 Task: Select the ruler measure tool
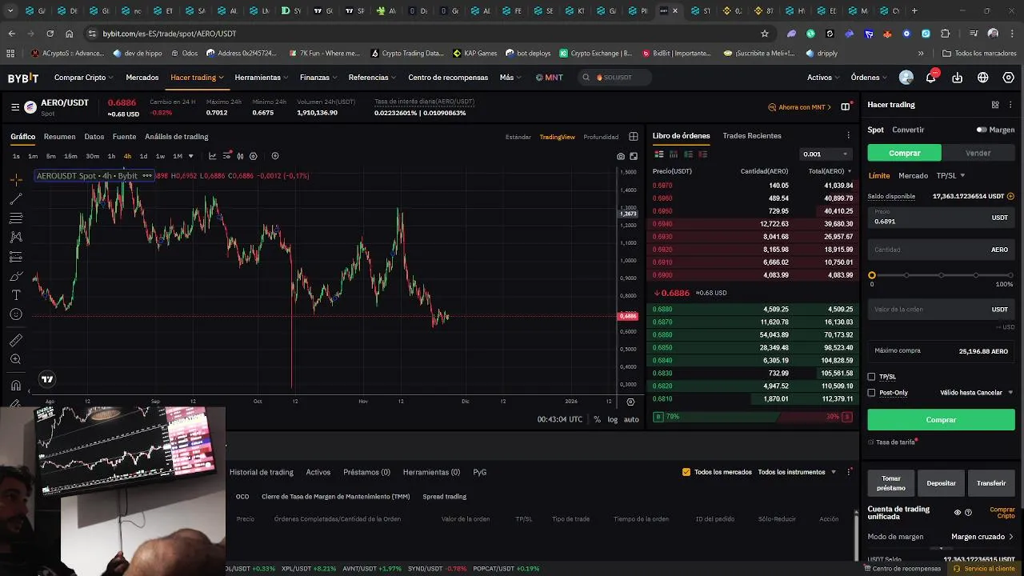(16, 340)
